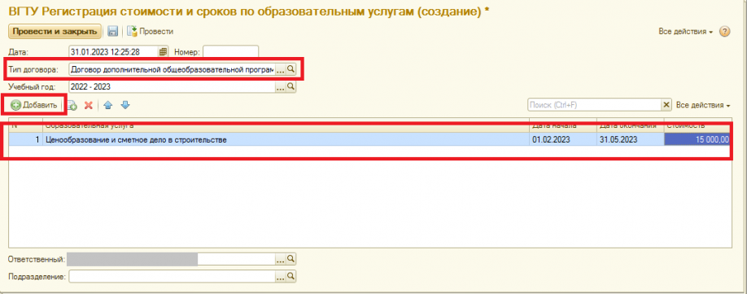Open Ответственный with magnifier icon
Image resolution: width=747 pixels, height=294 pixels.
[x=290, y=259]
